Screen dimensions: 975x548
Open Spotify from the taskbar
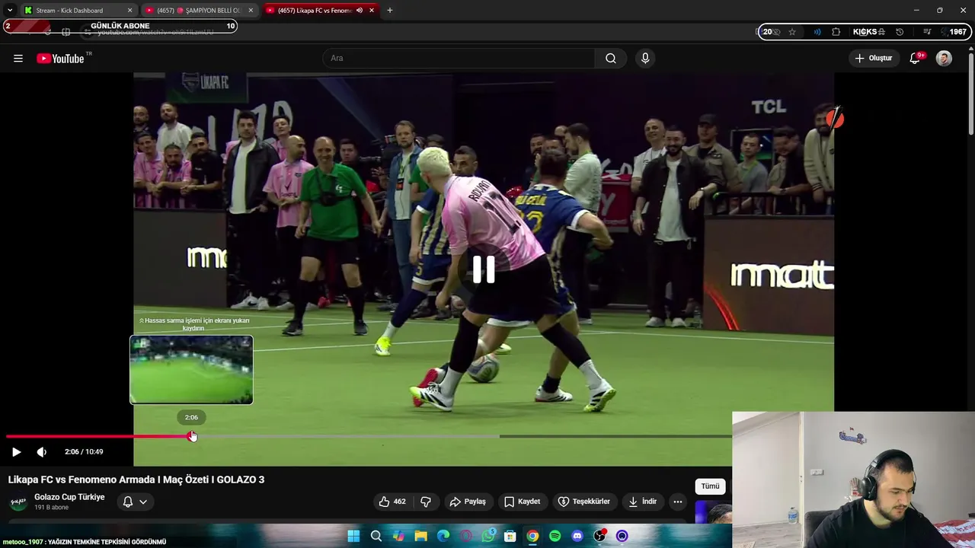[x=555, y=537]
